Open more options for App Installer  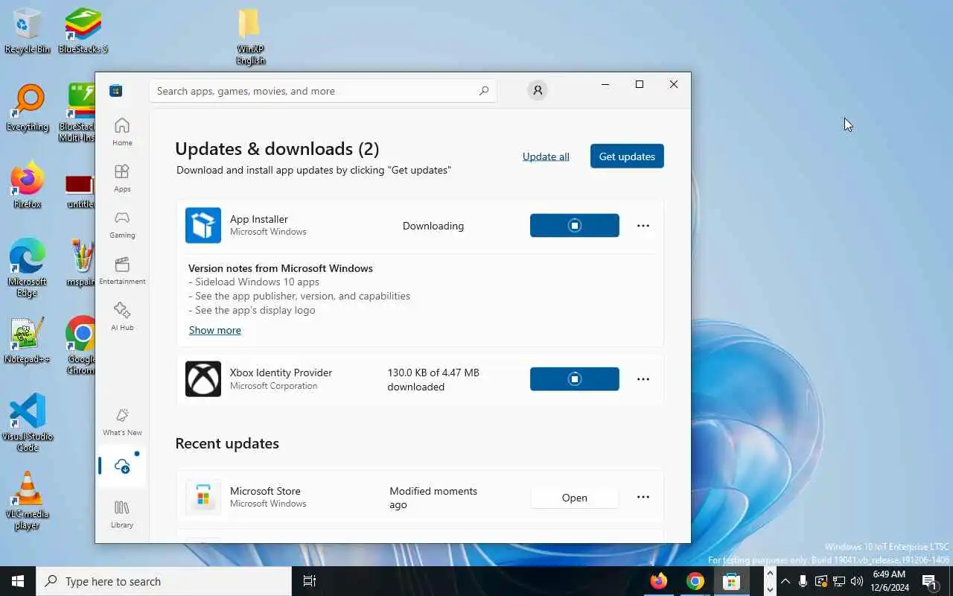pos(643,226)
